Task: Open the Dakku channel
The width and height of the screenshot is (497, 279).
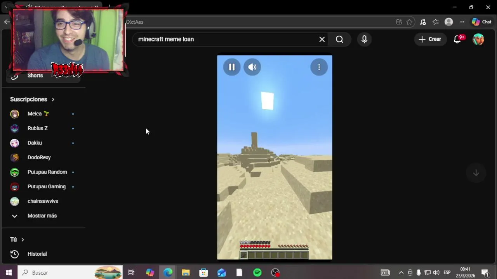Action: (x=43, y=143)
